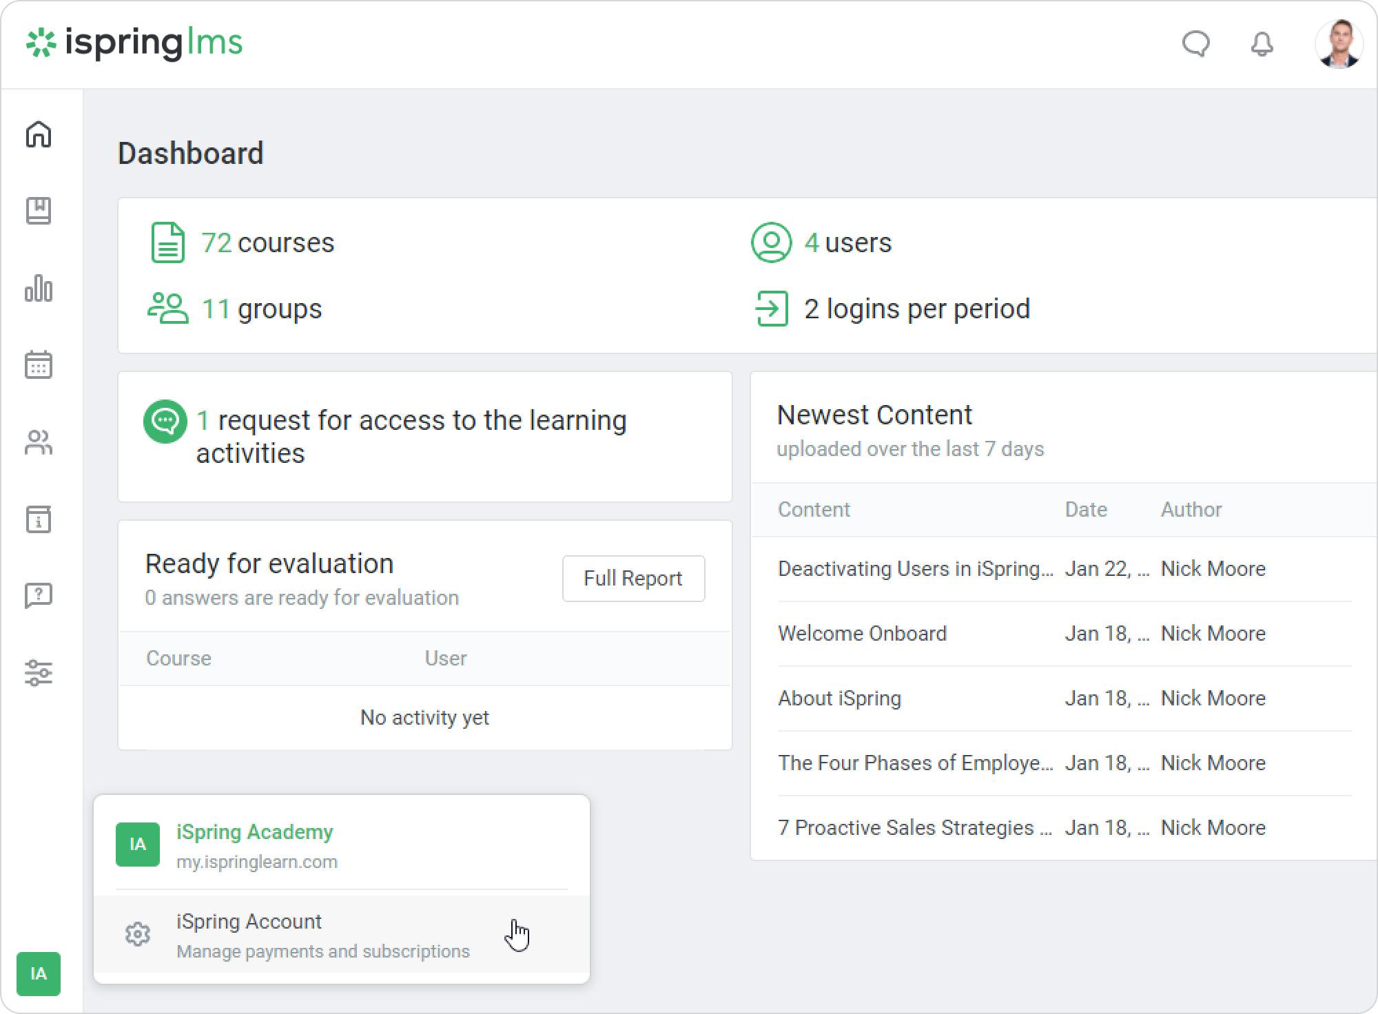The height and width of the screenshot is (1014, 1378).
Task: Open the Reports bar chart icon
Action: point(39,288)
